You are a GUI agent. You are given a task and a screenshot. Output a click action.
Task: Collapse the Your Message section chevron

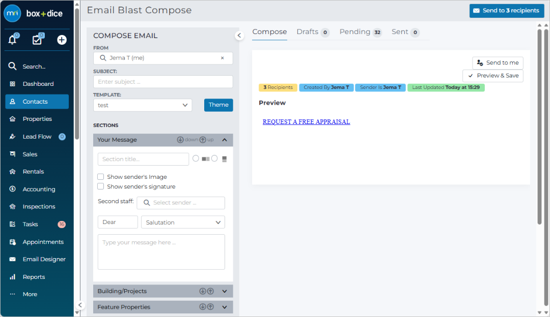pos(225,140)
